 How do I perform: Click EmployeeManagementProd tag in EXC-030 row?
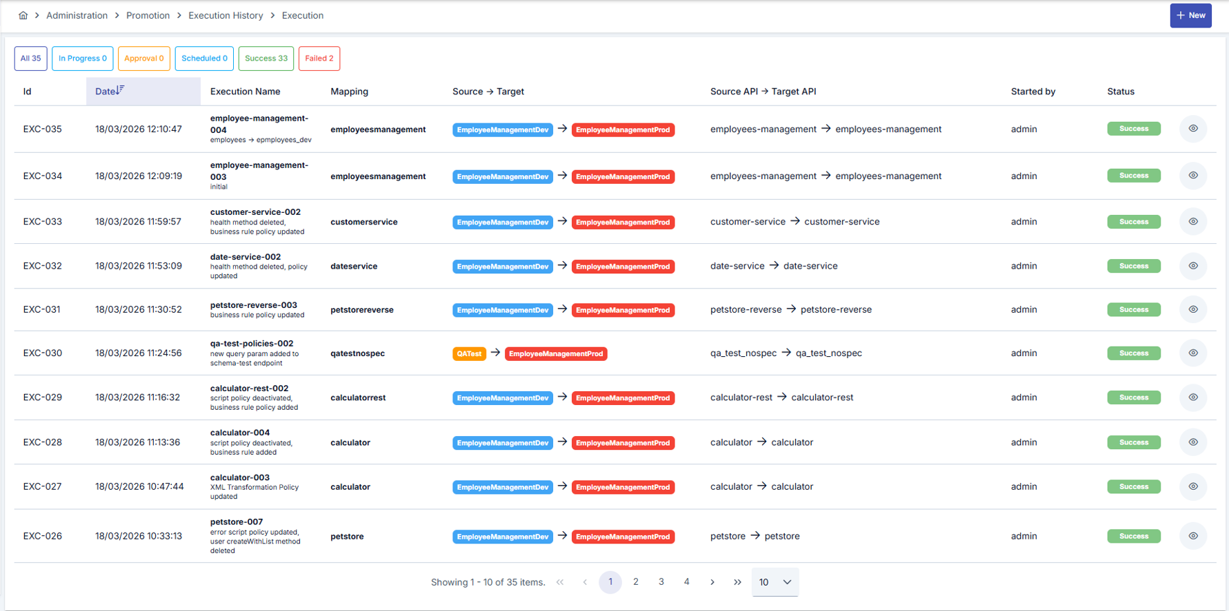click(x=556, y=353)
